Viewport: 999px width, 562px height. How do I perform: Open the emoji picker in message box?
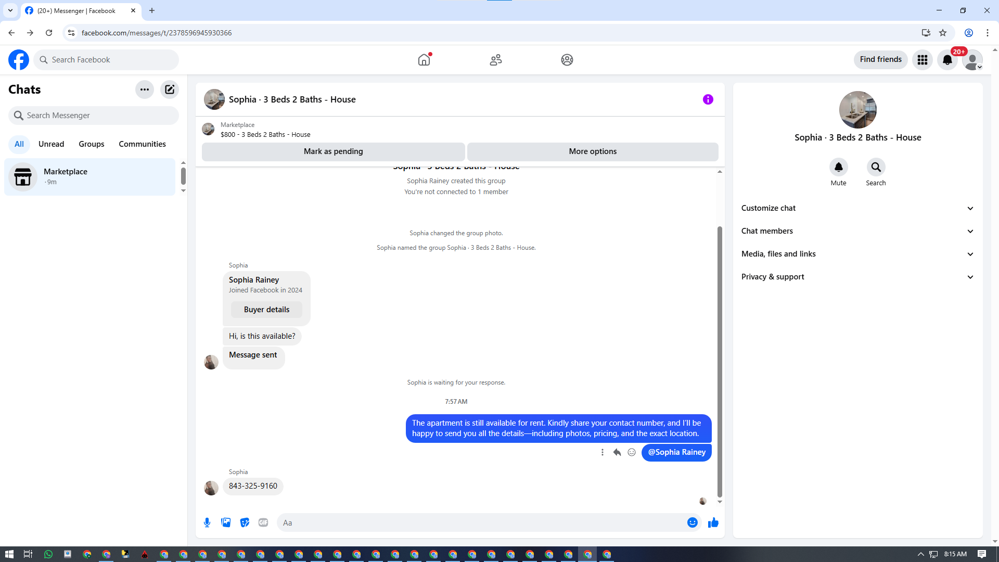pos(693,522)
